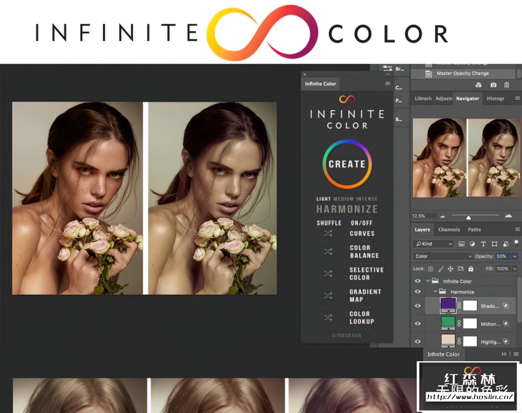Open the Navigator panel options menu
The width and height of the screenshot is (522, 413).
coord(518,99)
